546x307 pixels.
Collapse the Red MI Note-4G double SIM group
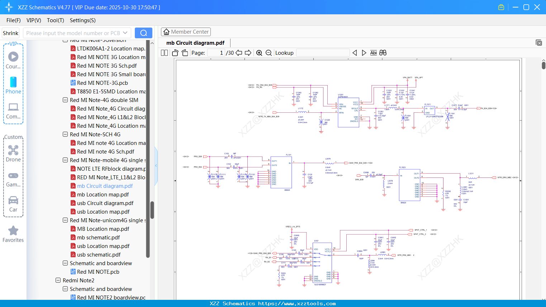(65, 100)
